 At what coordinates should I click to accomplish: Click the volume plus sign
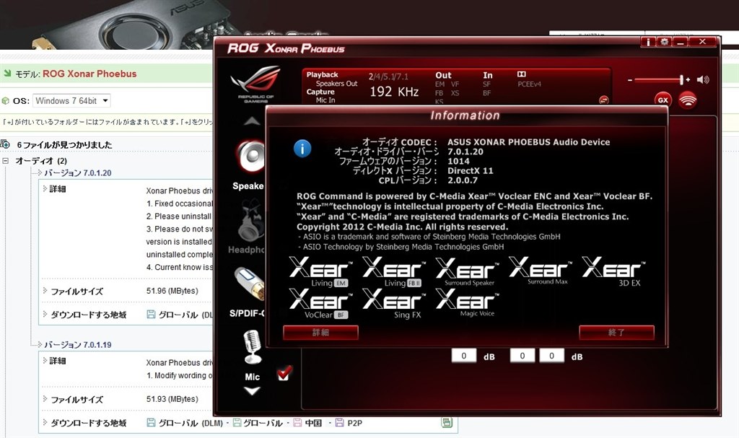[x=688, y=79]
